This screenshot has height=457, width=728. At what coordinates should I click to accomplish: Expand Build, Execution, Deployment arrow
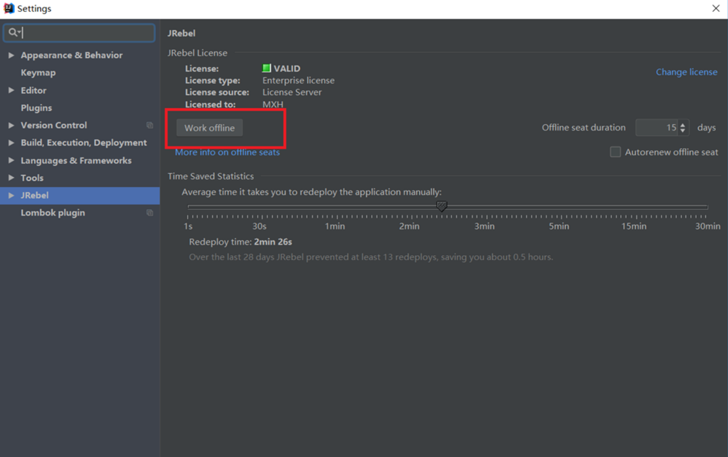click(11, 143)
